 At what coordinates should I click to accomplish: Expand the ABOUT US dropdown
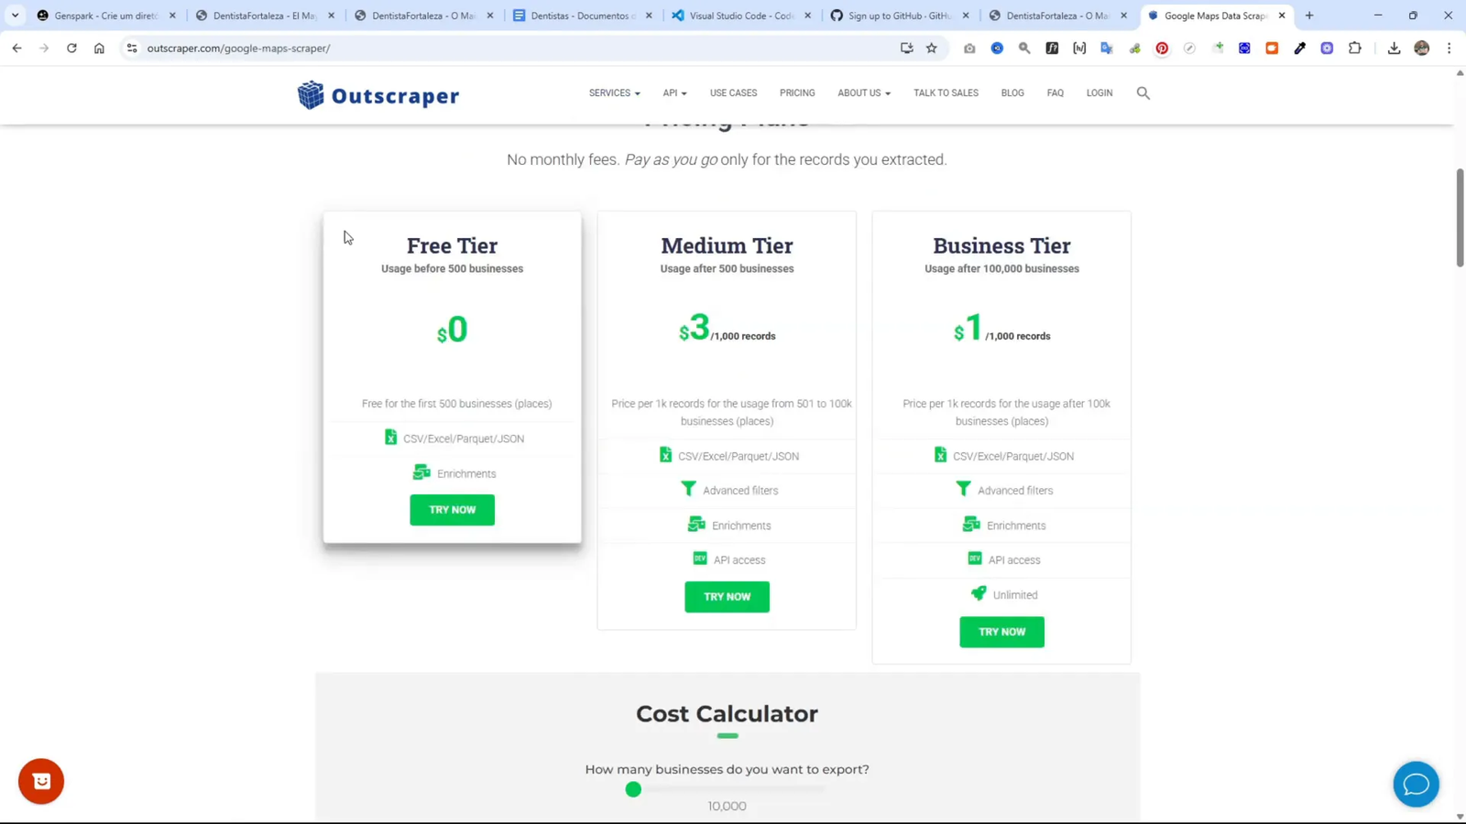(x=861, y=92)
